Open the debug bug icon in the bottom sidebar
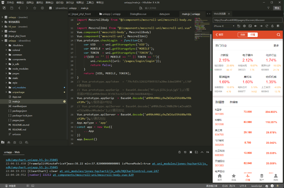The width and height of the screenshot is (284, 188). point(15,142)
